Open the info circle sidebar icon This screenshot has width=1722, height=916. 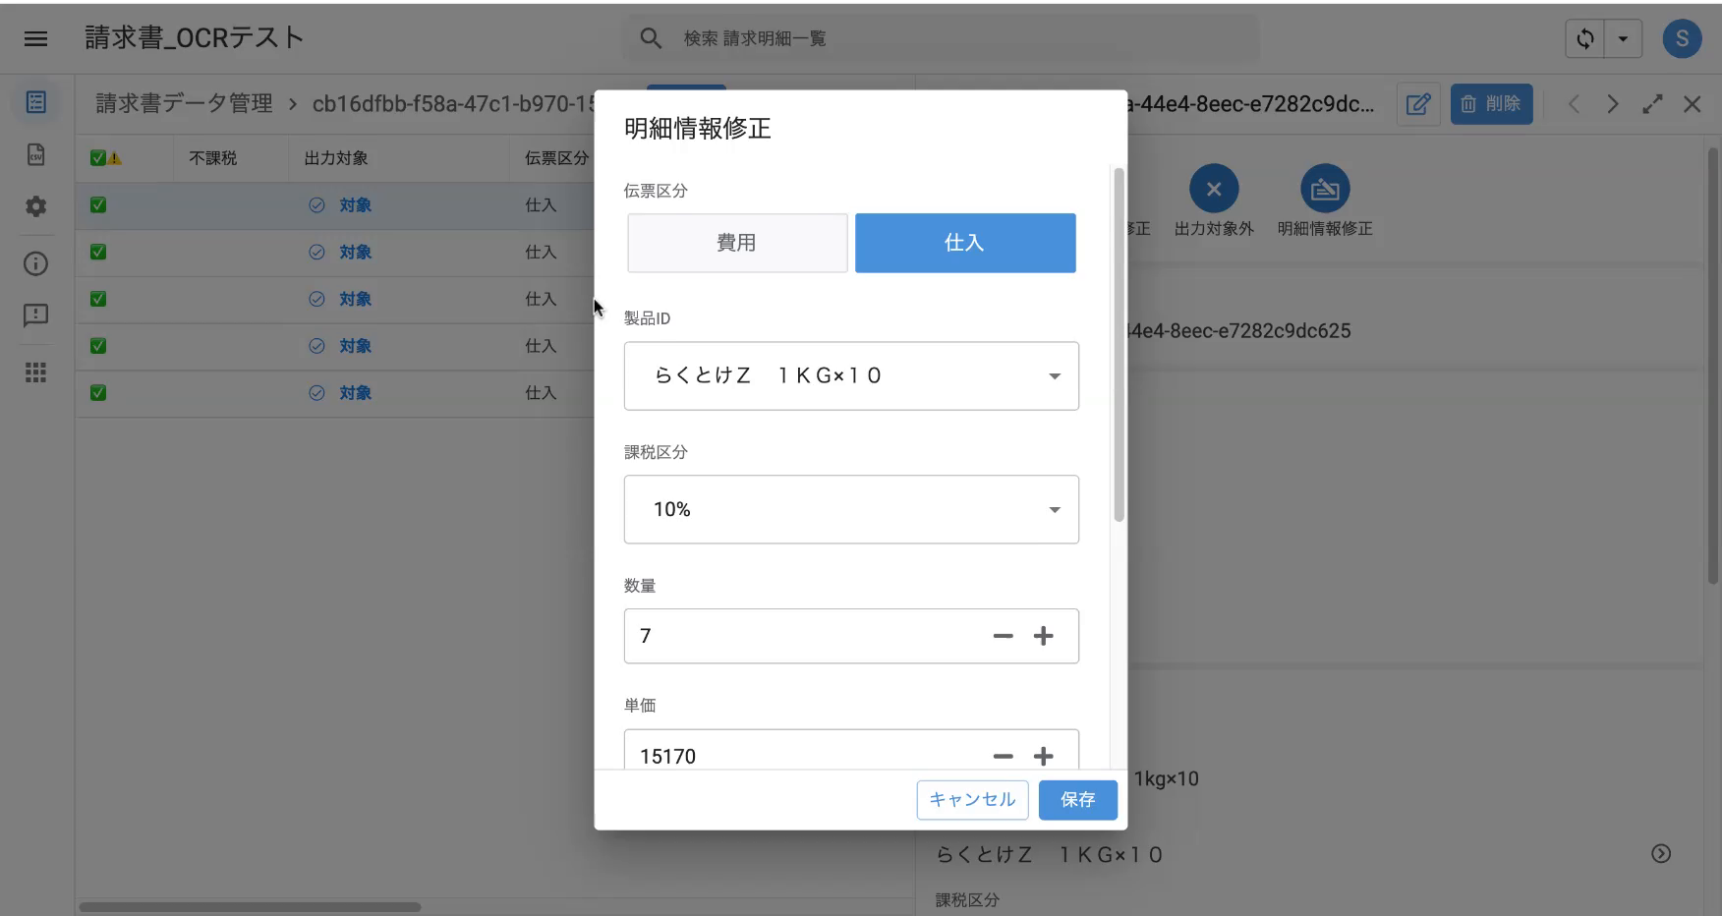pyautogui.click(x=36, y=263)
